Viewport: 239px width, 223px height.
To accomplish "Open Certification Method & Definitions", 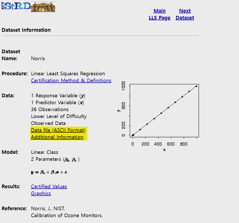I will click(71, 80).
